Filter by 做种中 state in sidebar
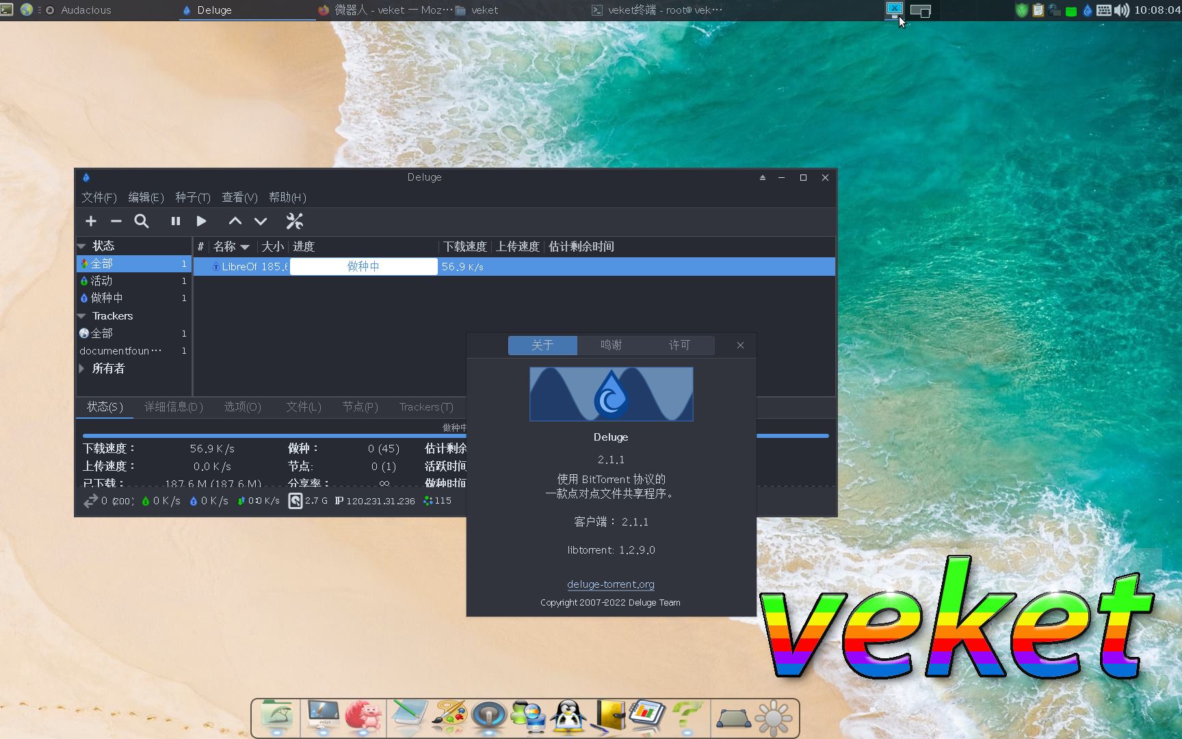 point(133,298)
